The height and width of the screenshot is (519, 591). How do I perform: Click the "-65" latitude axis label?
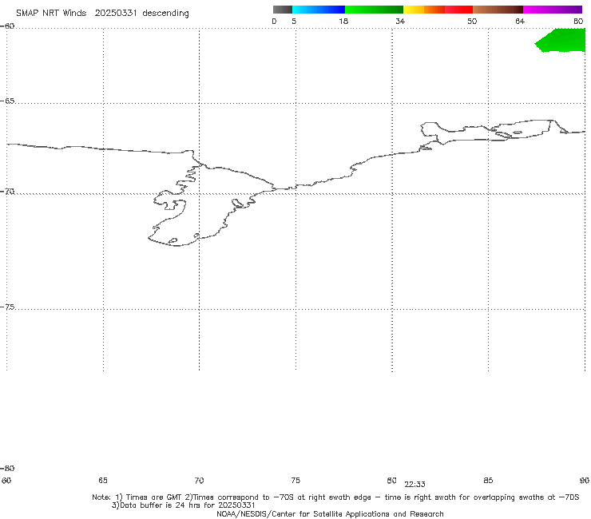(7, 101)
